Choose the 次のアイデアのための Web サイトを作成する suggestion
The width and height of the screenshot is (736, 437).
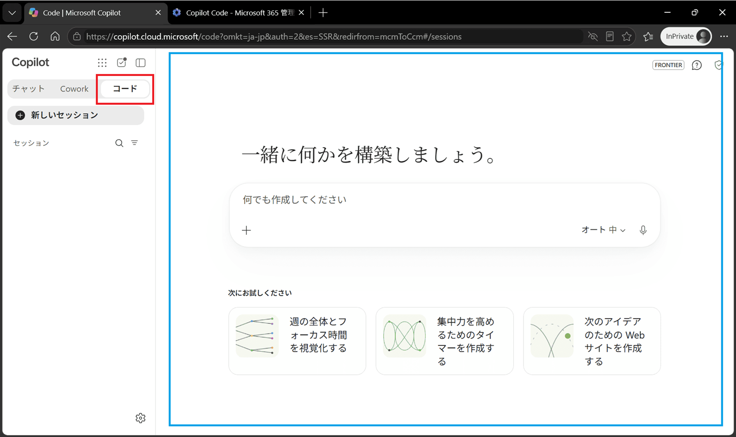[x=592, y=341]
